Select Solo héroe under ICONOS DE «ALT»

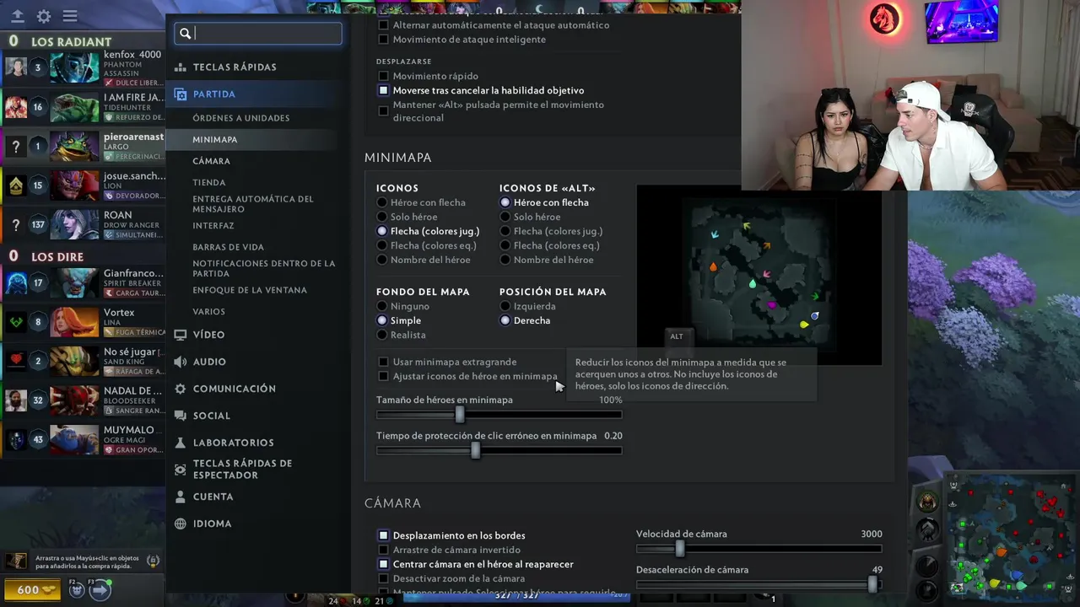[505, 217]
